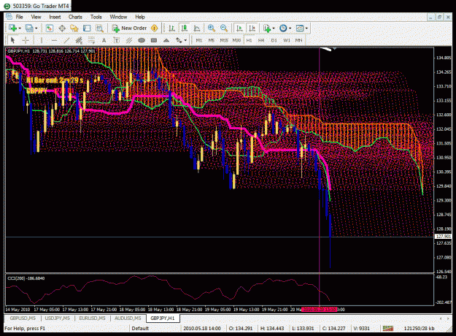Image resolution: width=456 pixels, height=336 pixels.
Task: Toggle the Line Chart display mode
Action: pyautogui.click(x=197, y=28)
